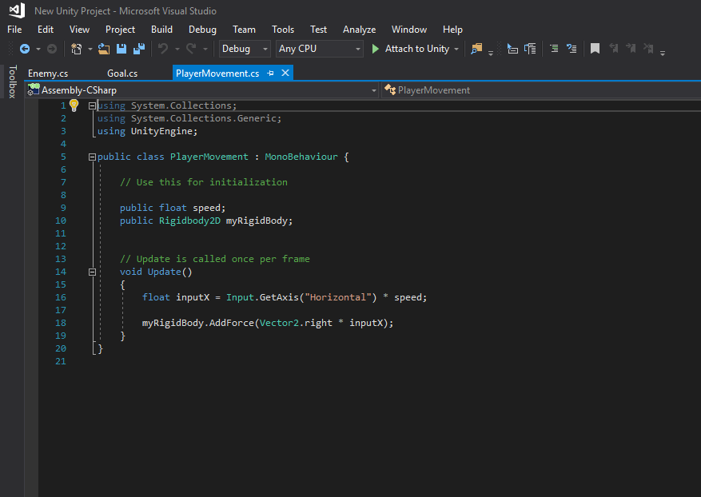Click the bookmark icon in toolbar
The height and width of the screenshot is (497, 701).
tap(595, 49)
